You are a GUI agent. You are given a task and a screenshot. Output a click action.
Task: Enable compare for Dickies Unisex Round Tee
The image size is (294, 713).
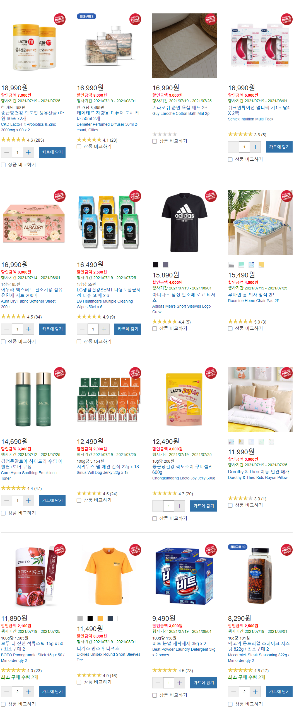(x=79, y=682)
